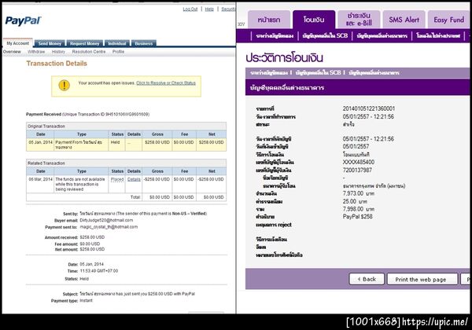Select the recipient account 7200137987

pyautogui.click(x=357, y=170)
